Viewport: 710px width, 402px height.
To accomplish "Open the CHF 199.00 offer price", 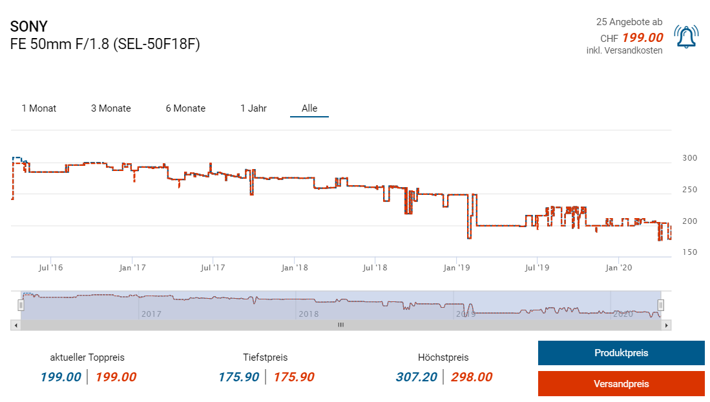I will click(642, 37).
